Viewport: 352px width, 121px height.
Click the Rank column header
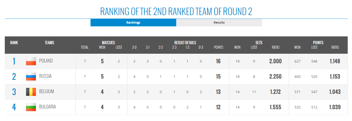[x=14, y=43]
